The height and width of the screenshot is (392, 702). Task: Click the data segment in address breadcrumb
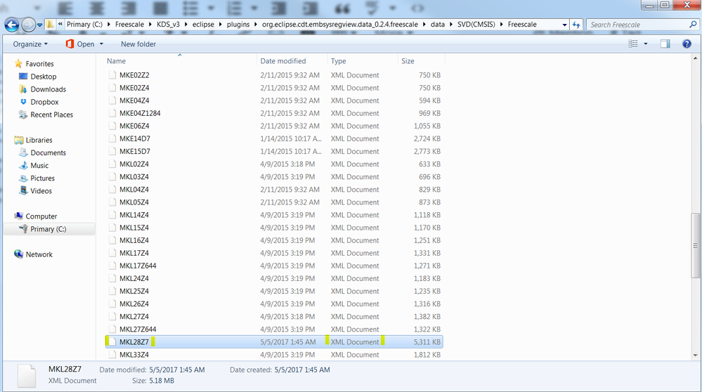click(x=437, y=24)
